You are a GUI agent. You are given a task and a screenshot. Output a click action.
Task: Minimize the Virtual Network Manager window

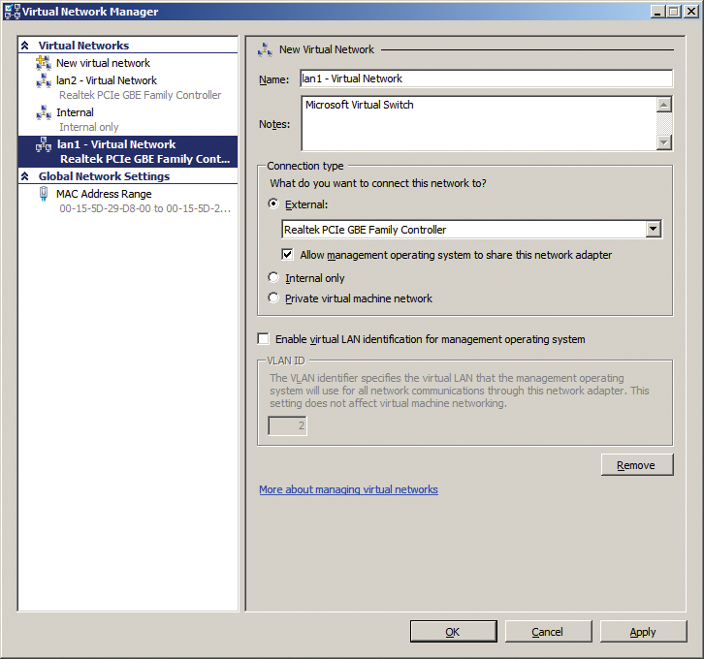[657, 12]
